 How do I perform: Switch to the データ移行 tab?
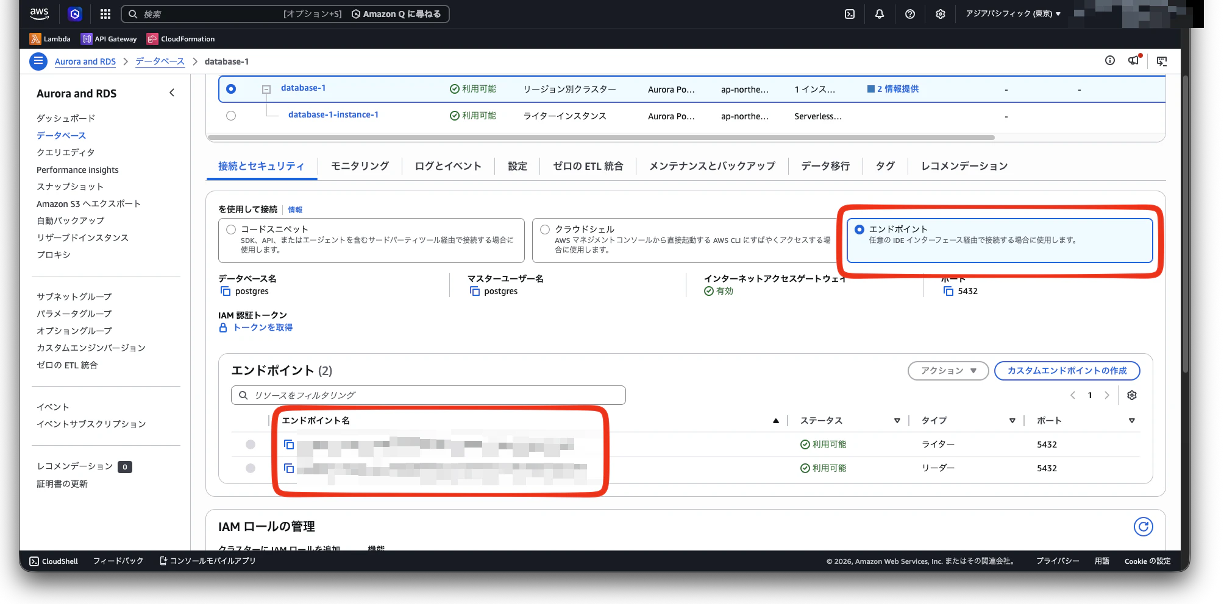pyautogui.click(x=825, y=166)
